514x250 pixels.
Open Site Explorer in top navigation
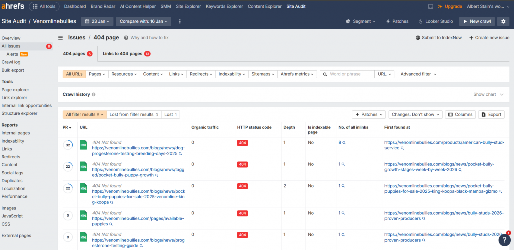[188, 6]
